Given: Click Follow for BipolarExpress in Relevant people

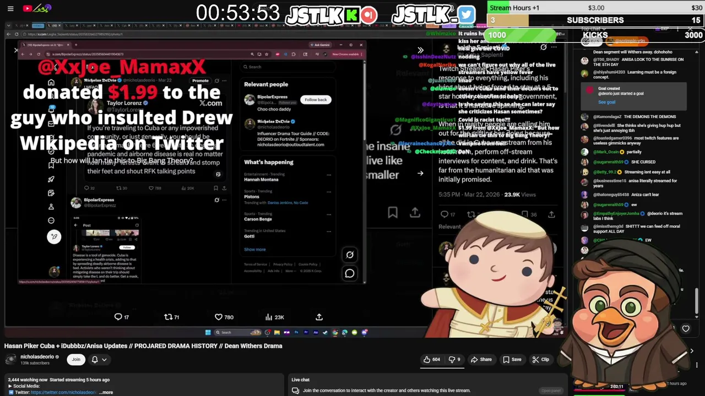Looking at the screenshot, I should 316,100.
